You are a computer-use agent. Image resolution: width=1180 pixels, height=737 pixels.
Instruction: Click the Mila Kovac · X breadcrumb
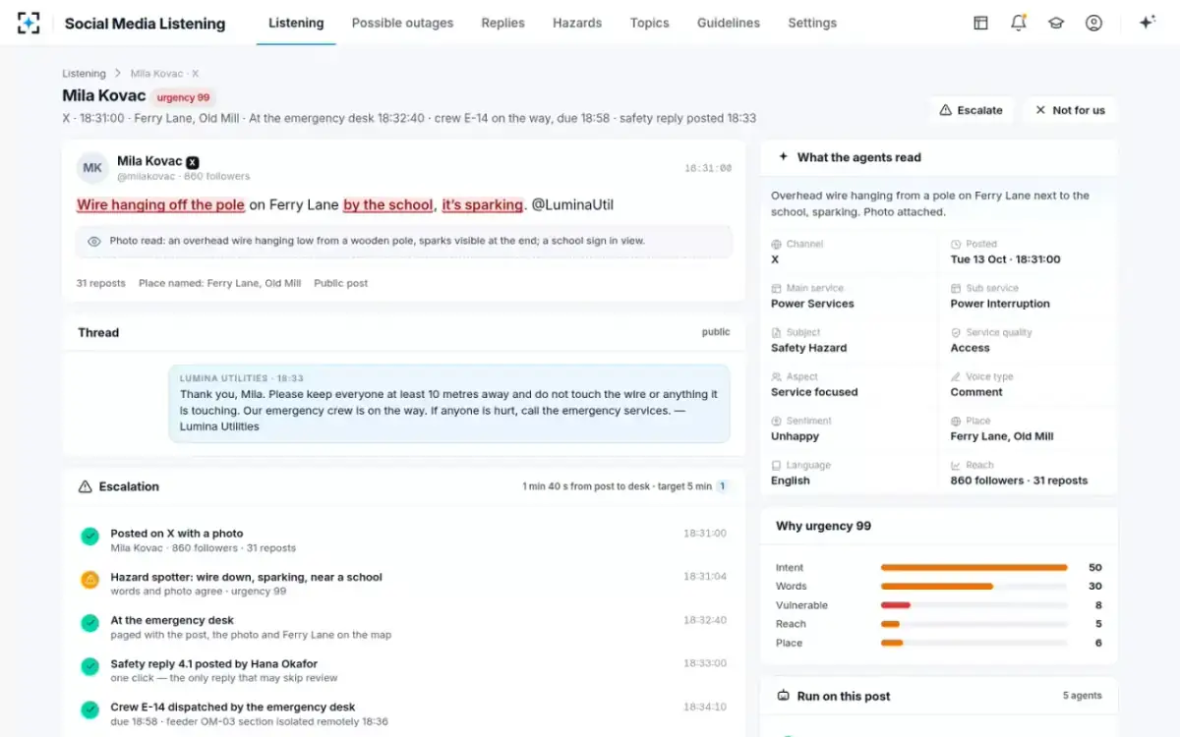tap(165, 74)
